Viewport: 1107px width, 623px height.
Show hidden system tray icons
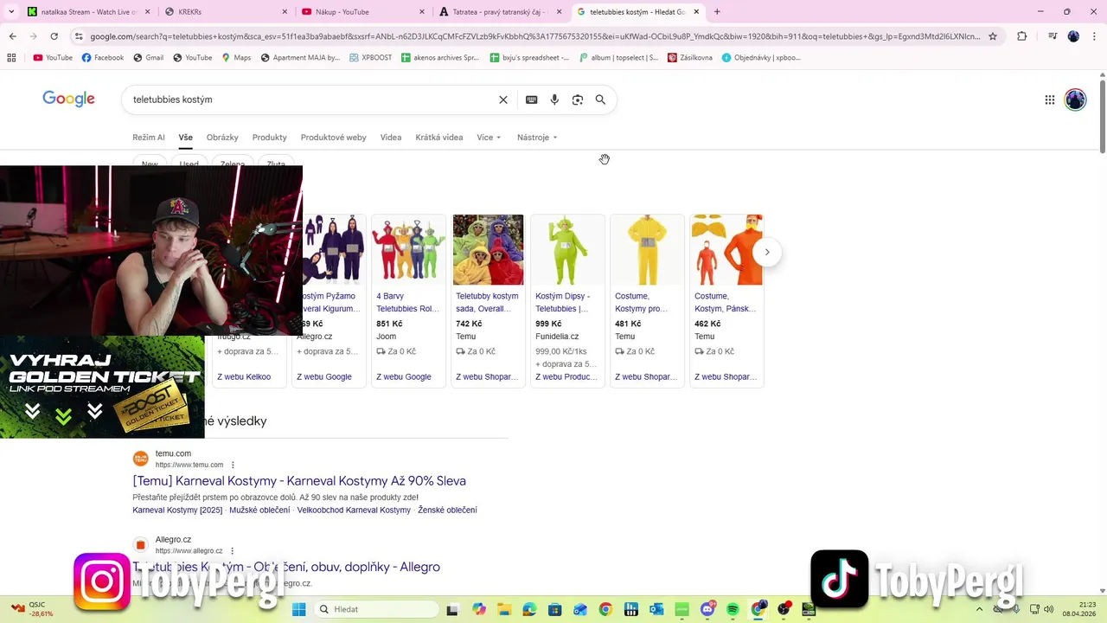[980, 609]
